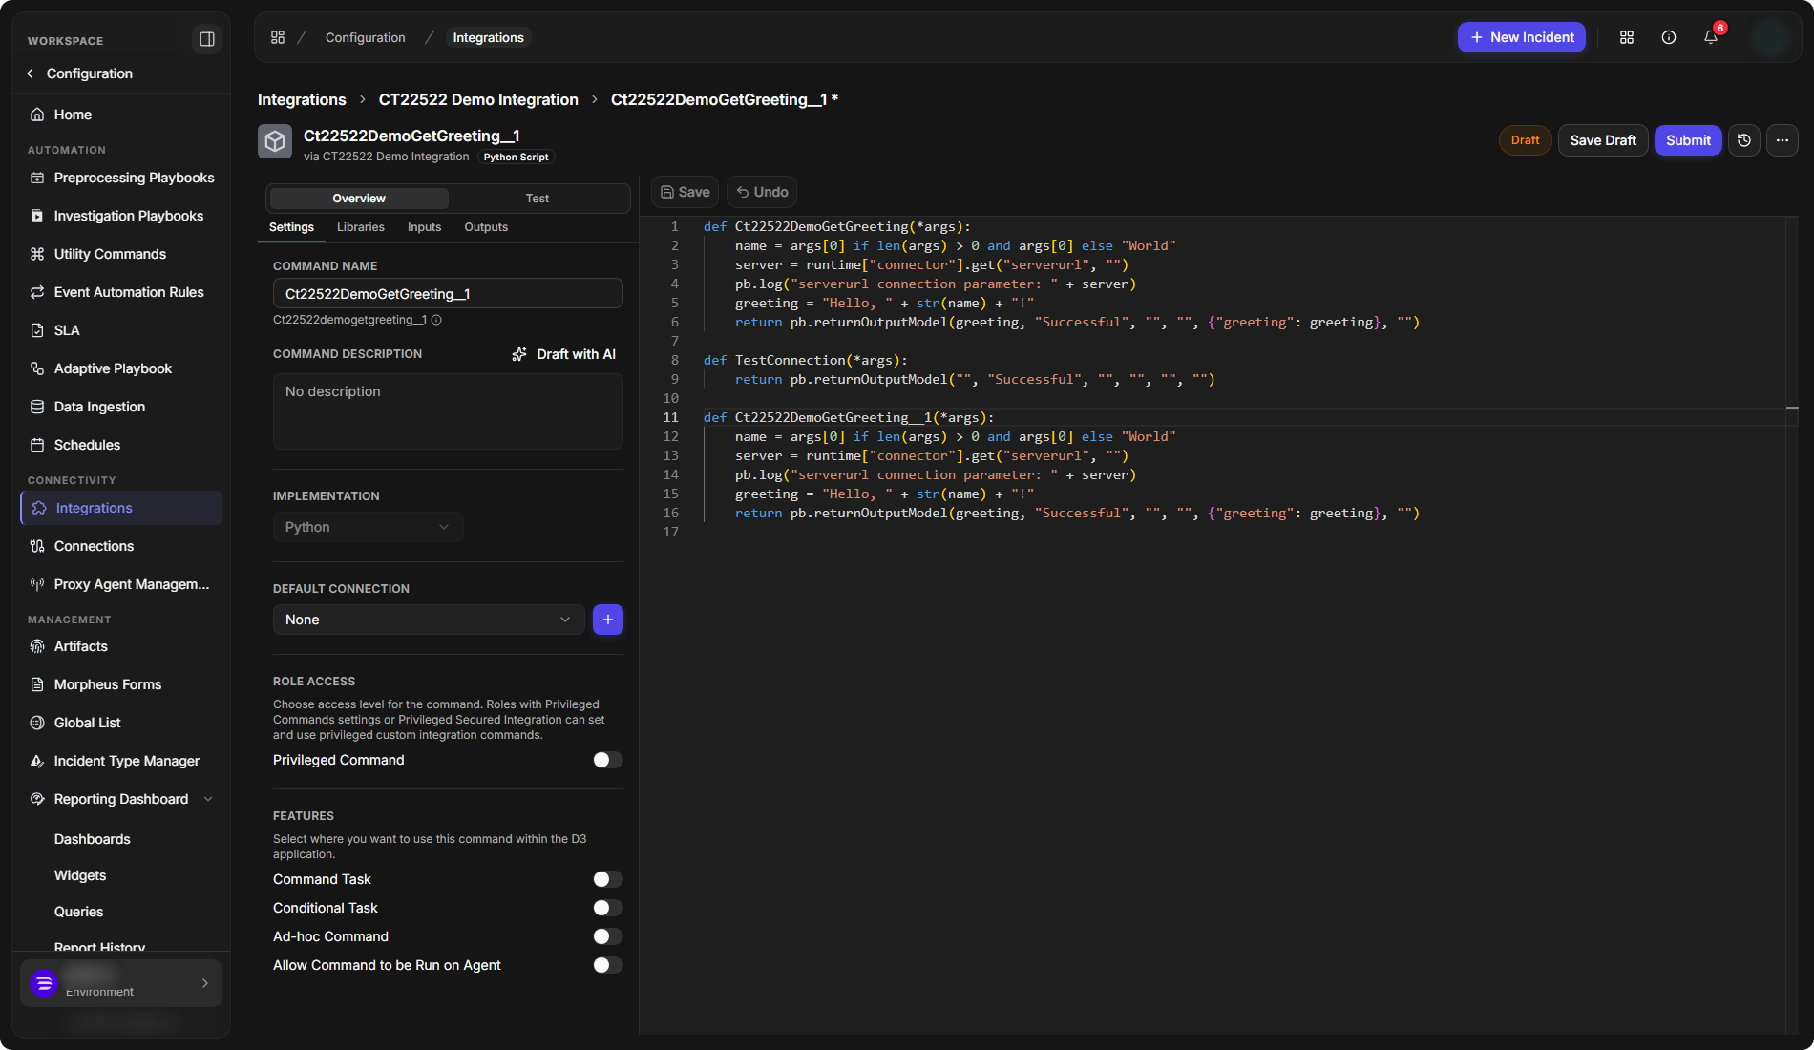Click Draft with AI sparkle icon
The height and width of the screenshot is (1050, 1814).
(519, 354)
